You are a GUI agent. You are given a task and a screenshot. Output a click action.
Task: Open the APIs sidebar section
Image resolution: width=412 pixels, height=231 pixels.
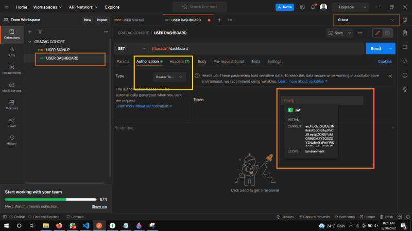click(11, 52)
